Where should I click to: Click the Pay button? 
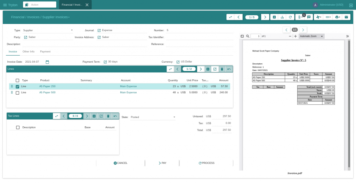pyautogui.click(x=162, y=163)
